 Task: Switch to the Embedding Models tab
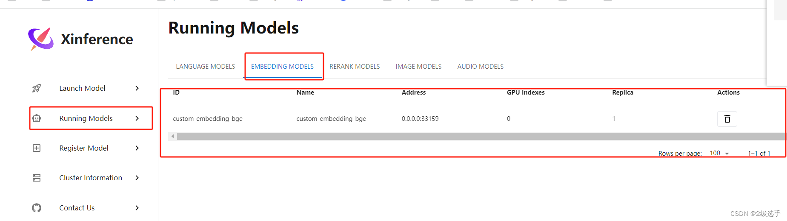[282, 67]
